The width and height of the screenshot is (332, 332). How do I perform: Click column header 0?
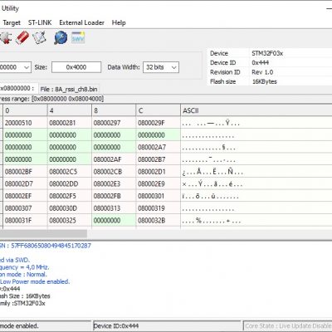tap(25, 110)
